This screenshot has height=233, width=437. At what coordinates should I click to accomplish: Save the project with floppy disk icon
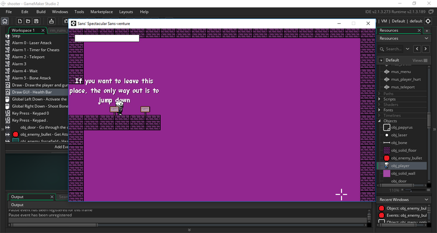[x=36, y=21]
